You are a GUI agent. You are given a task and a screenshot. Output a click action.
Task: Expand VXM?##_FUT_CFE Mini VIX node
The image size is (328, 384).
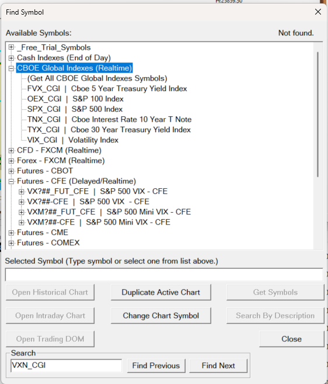click(22, 212)
